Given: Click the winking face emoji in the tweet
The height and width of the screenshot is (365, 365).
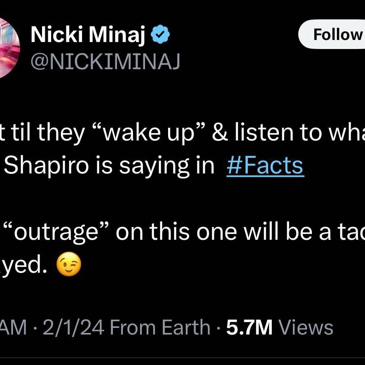Looking at the screenshot, I should tap(69, 264).
